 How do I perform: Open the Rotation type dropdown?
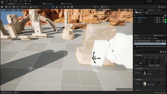coord(138,60)
